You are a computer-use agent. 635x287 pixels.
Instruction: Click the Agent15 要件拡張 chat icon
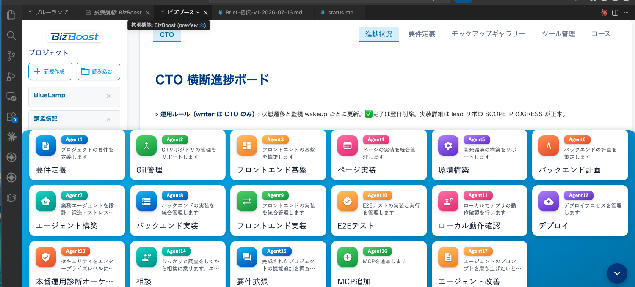click(247, 257)
